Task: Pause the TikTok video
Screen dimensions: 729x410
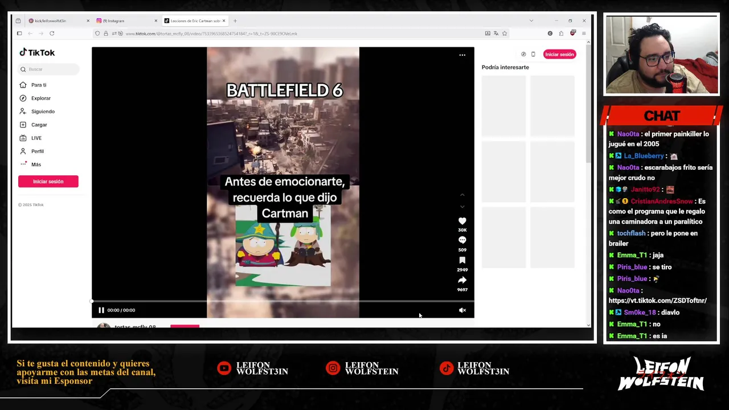Action: point(101,310)
